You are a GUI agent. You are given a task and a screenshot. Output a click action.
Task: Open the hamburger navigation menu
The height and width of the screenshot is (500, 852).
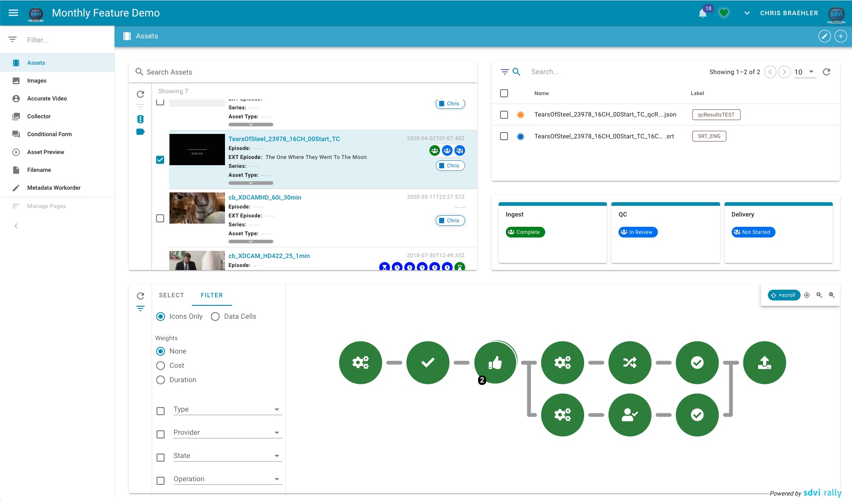coord(13,13)
